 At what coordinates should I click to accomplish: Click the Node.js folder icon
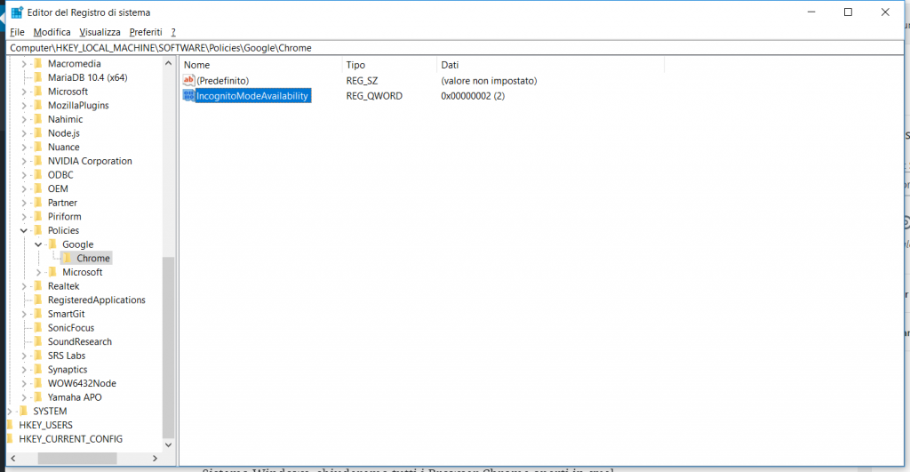[x=38, y=133]
